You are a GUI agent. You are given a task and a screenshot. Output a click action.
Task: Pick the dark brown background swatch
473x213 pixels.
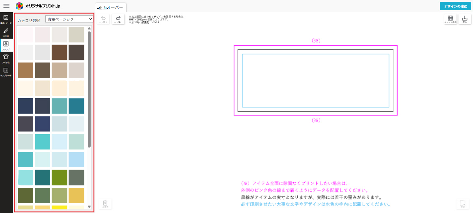76,52
